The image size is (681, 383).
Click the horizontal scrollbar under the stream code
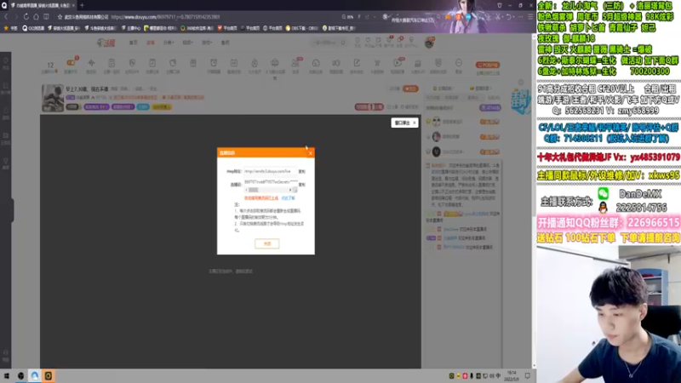point(268,190)
